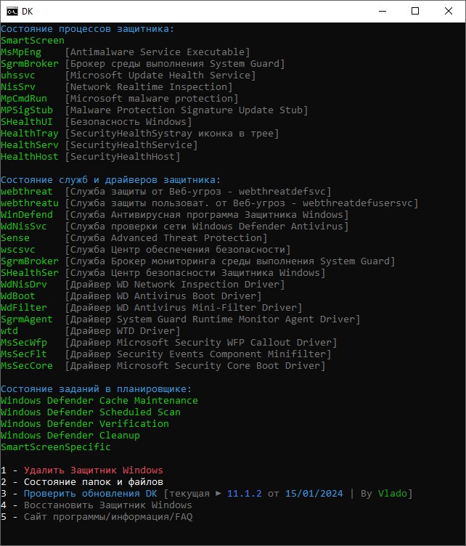The image size is (466, 546).
Task: Click SHealthSer service name
Action: [x=30, y=273]
